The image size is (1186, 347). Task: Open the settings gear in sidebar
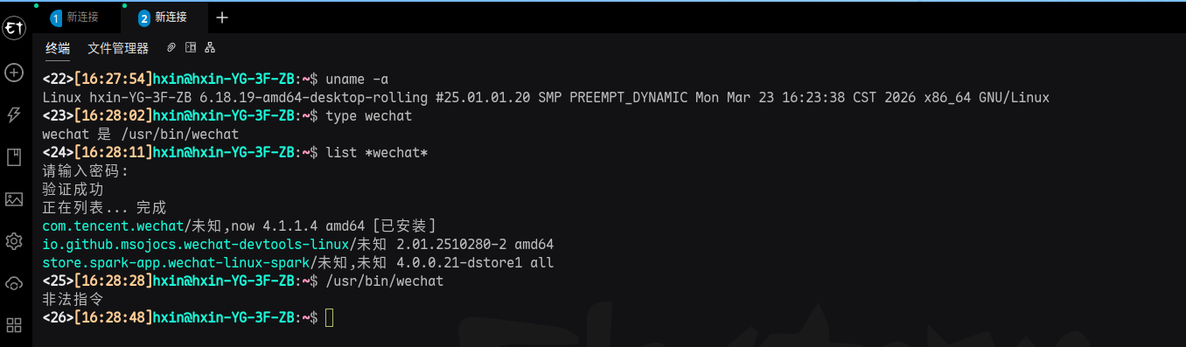(14, 241)
